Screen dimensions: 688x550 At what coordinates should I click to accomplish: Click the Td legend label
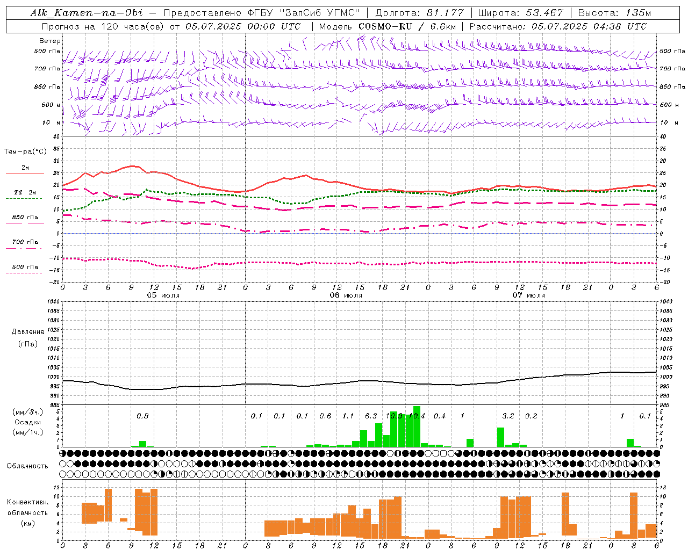pos(18,192)
